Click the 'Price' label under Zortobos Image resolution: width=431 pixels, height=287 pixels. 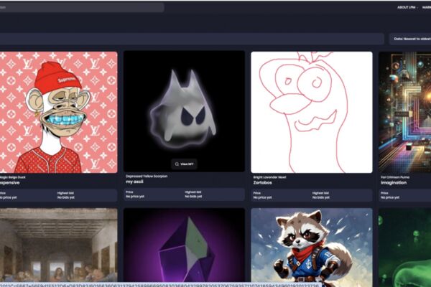point(256,193)
